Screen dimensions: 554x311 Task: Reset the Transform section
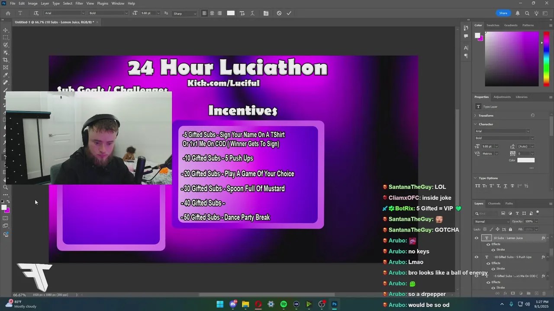(532, 115)
